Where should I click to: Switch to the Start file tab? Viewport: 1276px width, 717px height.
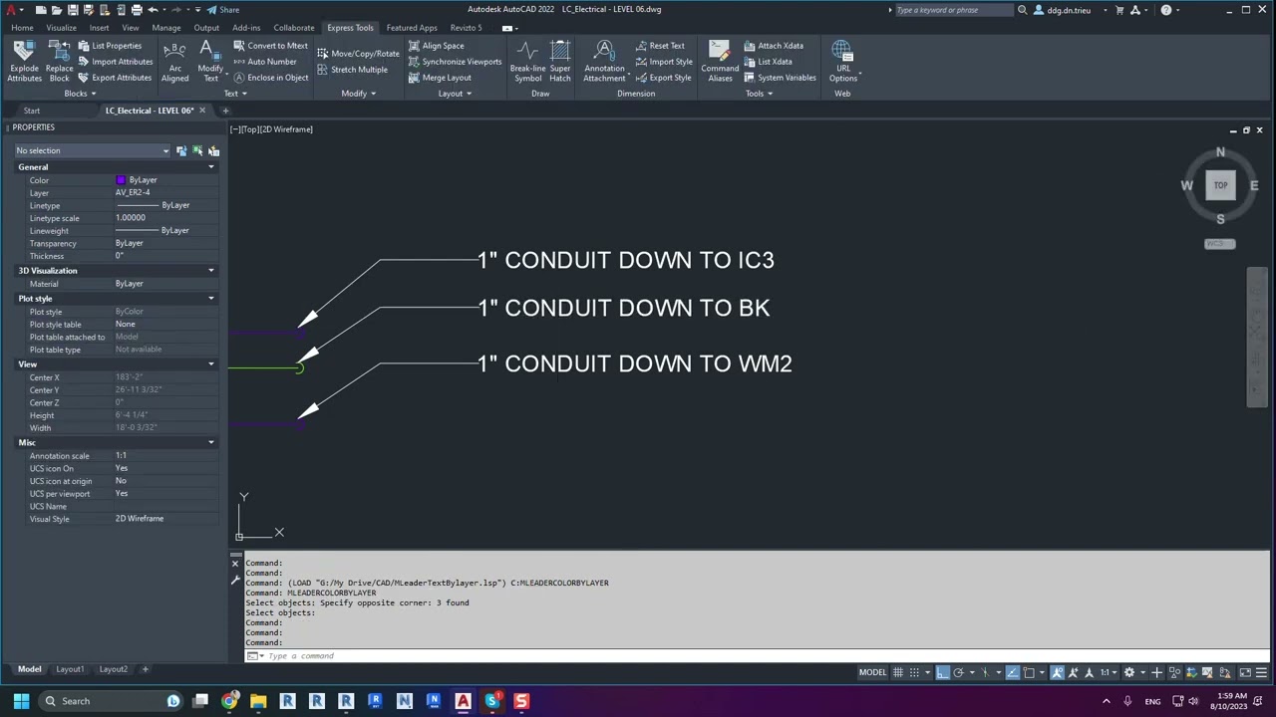32,111
